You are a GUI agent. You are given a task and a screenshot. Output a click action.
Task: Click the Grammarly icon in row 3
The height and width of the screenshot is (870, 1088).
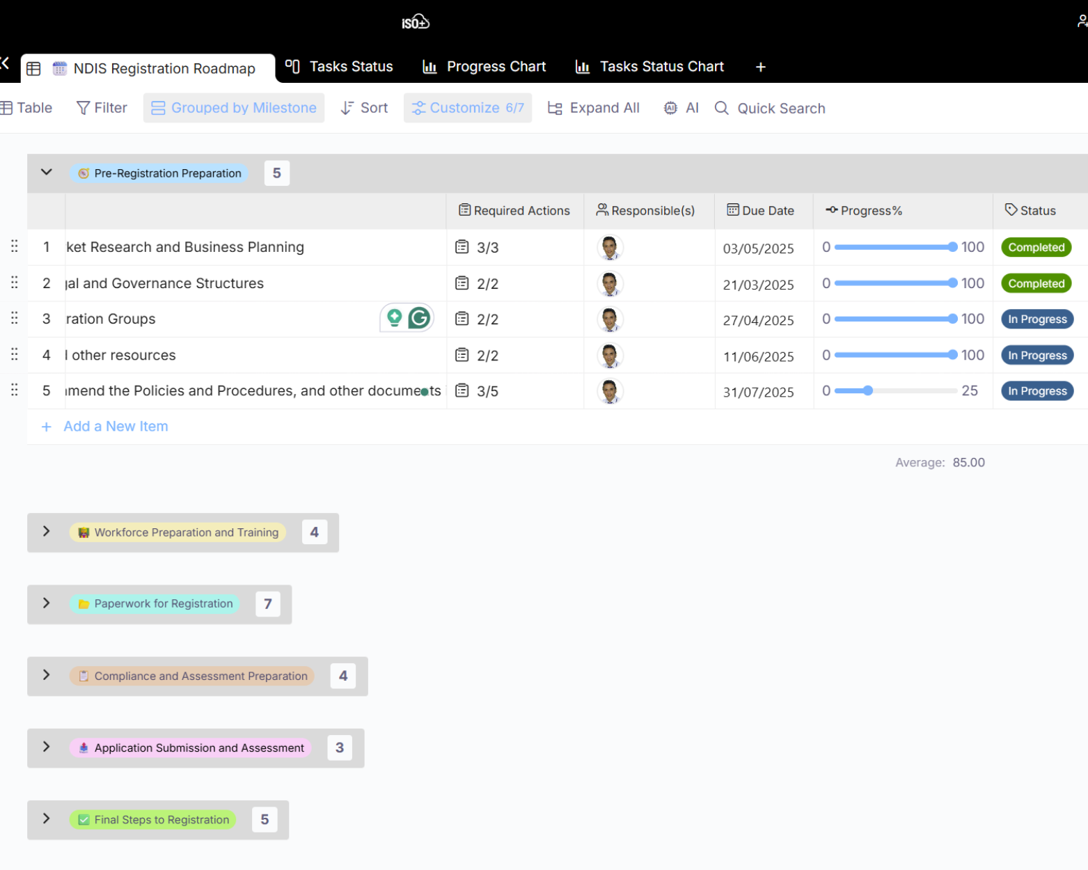click(x=419, y=318)
